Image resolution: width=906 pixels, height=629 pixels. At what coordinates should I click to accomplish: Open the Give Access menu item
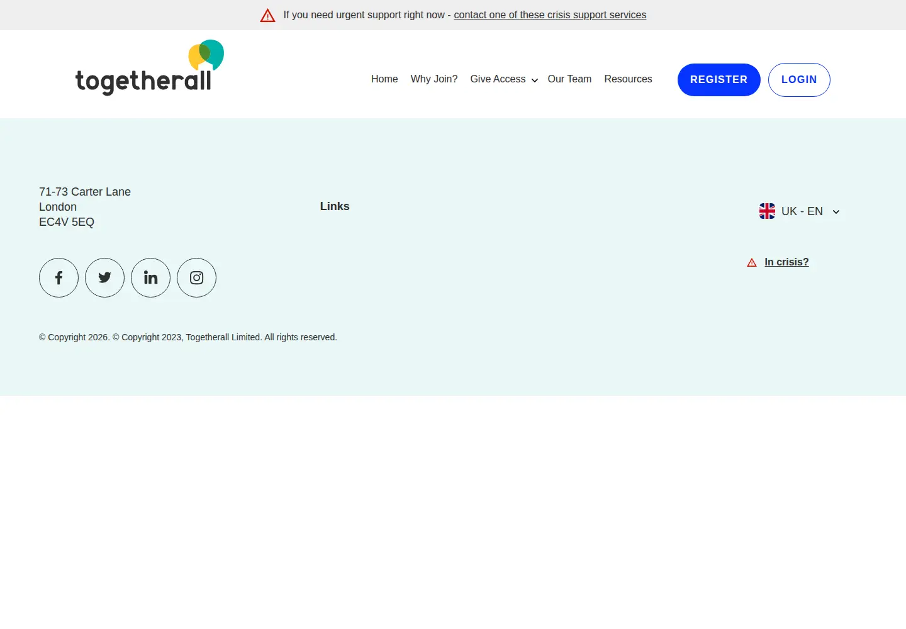pos(498,79)
